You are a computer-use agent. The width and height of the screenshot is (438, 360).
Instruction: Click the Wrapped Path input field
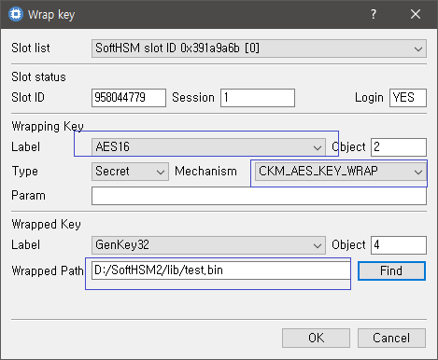[x=221, y=270]
